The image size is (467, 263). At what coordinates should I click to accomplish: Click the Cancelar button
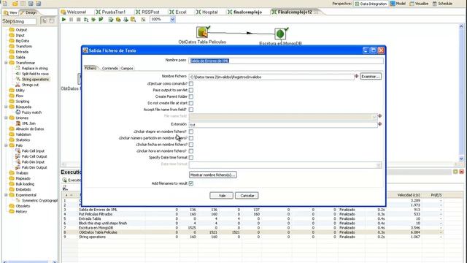247,196
